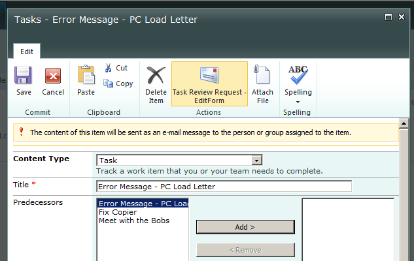Screen dimensions: 414x261
Task: Click the Copy icon in Clipboard
Action: [x=118, y=84]
